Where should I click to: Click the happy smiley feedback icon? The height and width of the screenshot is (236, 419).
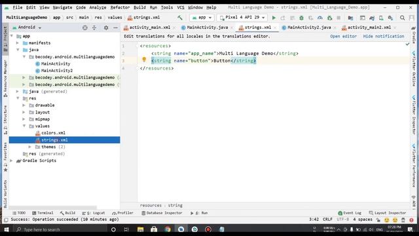pos(386,220)
